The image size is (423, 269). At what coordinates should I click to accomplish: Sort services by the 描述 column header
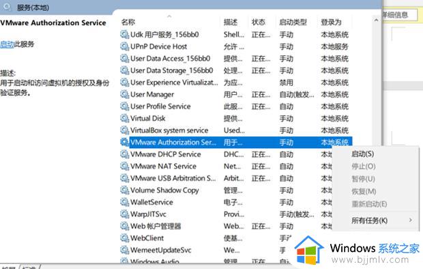pos(231,22)
